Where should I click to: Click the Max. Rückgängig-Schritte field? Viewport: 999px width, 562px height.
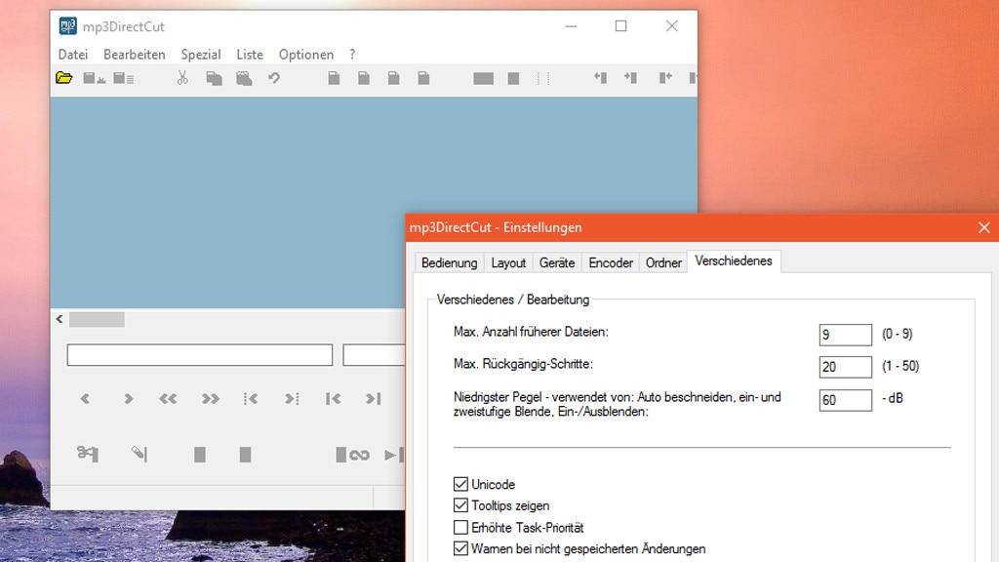(846, 367)
